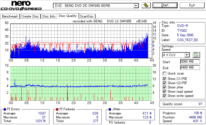Expand the 4 X CLV speed dropdown
Screen dimensions: 206x125
(187, 55)
